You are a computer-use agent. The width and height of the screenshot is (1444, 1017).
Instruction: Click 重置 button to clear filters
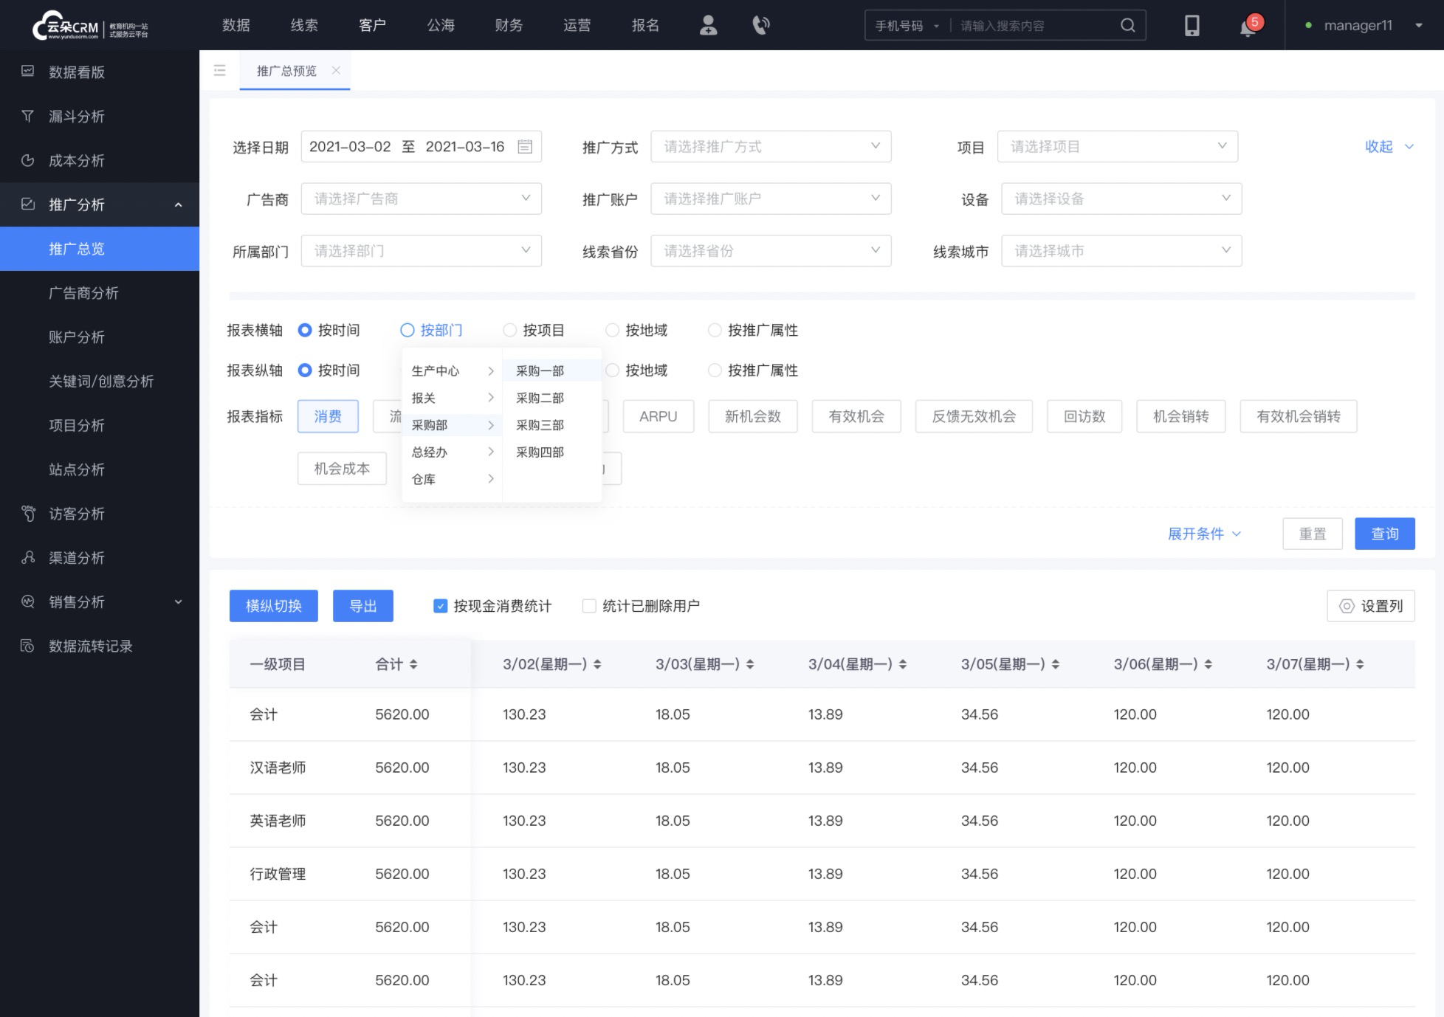coord(1313,534)
